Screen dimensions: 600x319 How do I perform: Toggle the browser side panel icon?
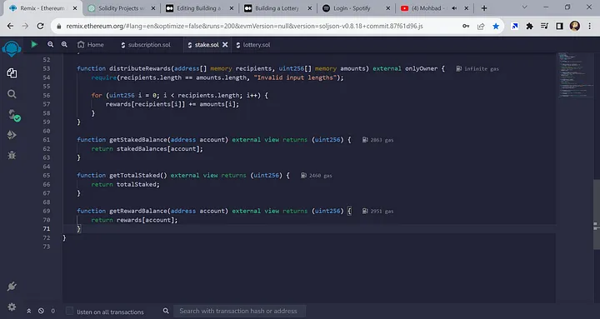pyautogui.click(x=559, y=26)
